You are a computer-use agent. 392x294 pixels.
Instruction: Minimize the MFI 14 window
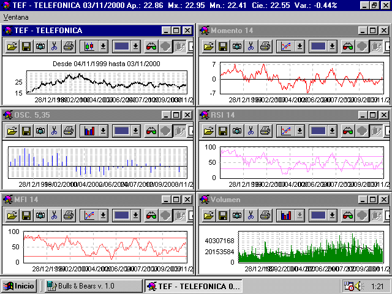(x=166, y=200)
